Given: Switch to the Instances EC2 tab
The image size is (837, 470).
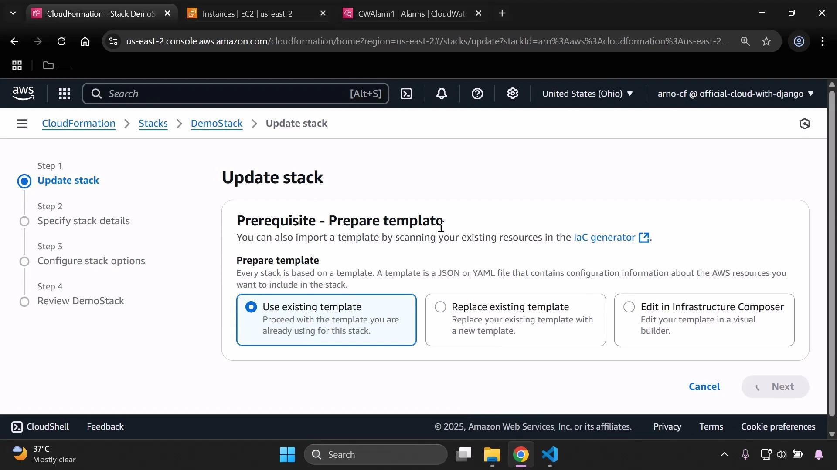Looking at the screenshot, I should (247, 13).
